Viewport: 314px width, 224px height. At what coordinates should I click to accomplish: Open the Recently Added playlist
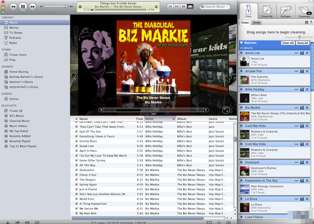pyautogui.click(x=20, y=136)
